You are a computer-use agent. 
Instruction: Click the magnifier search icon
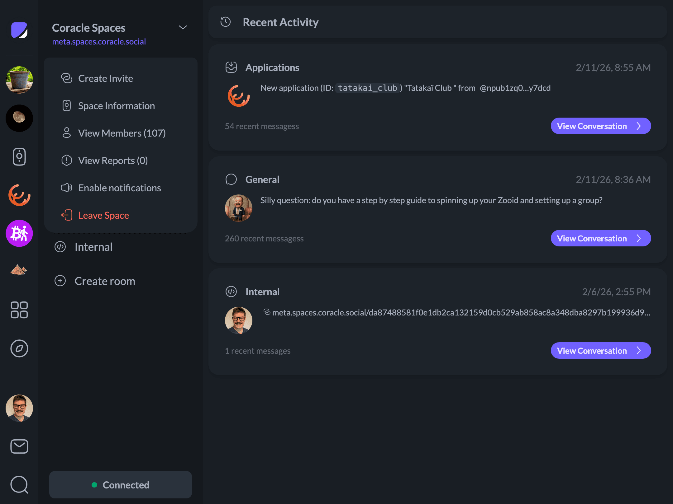pos(19,485)
